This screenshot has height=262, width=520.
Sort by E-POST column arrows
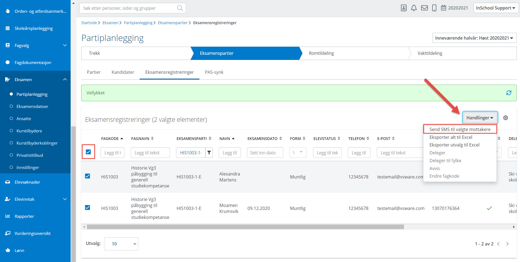coord(393,138)
